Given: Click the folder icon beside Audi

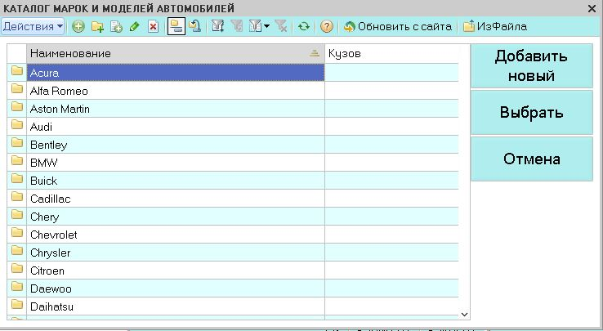Looking at the screenshot, I should pos(17,125).
